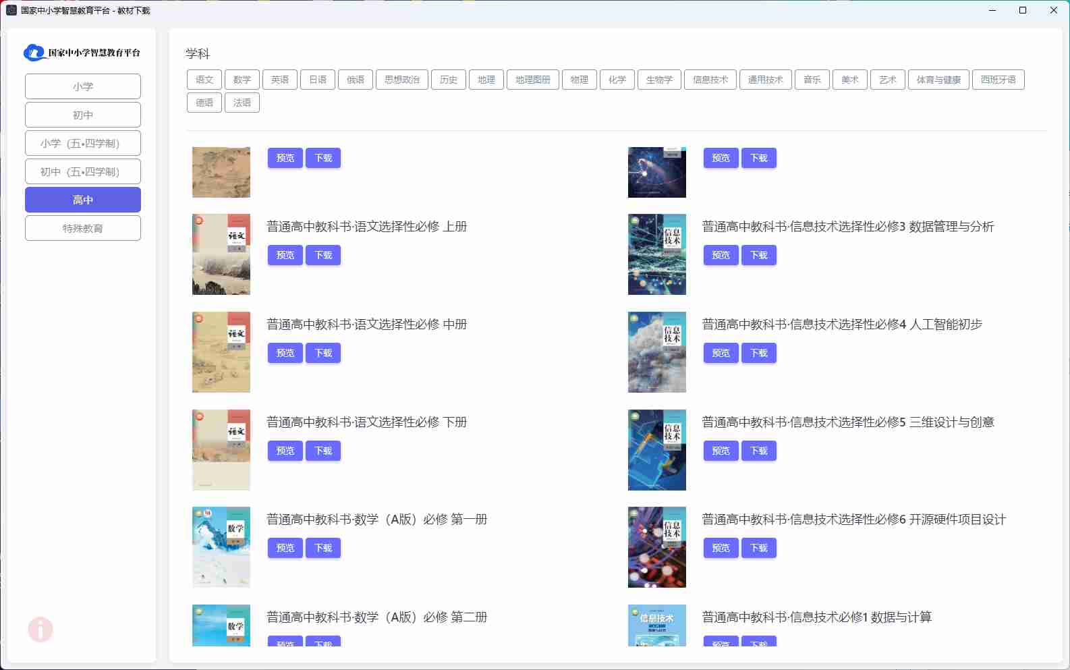The width and height of the screenshot is (1070, 670).
Task: Filter by 数学 subject tag
Action: pyautogui.click(x=242, y=80)
